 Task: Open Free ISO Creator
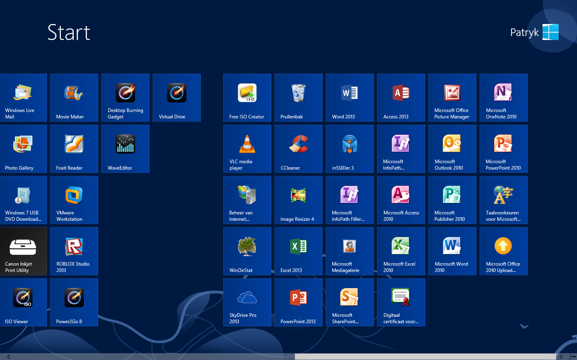point(247,98)
